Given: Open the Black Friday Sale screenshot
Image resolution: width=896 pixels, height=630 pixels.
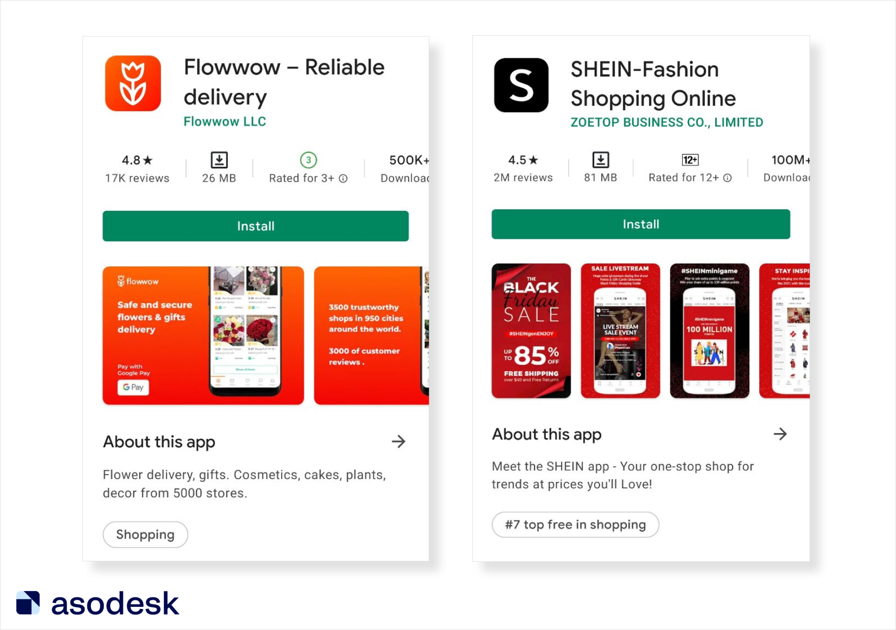Looking at the screenshot, I should tap(531, 331).
